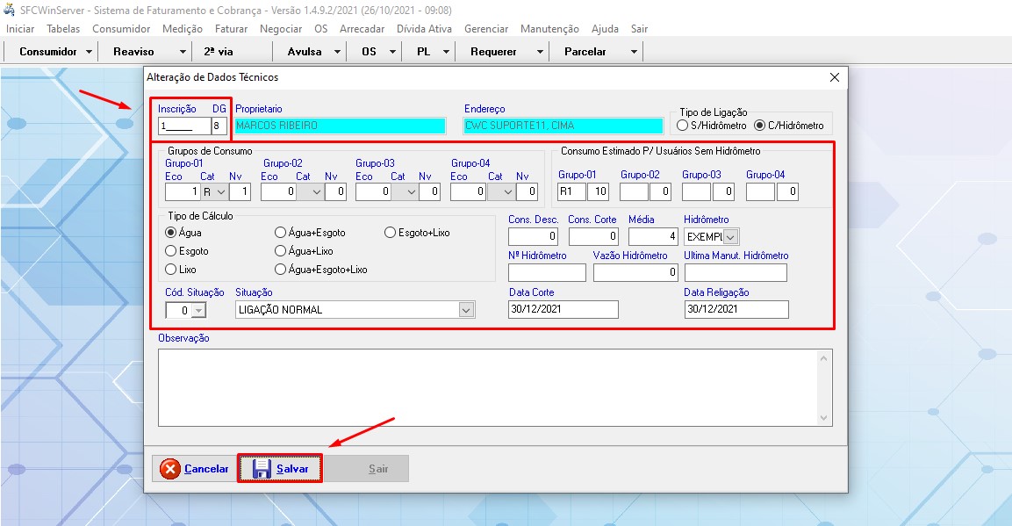This screenshot has width=1012, height=526.
Task: Expand the Situação dropdown list
Action: [466, 310]
